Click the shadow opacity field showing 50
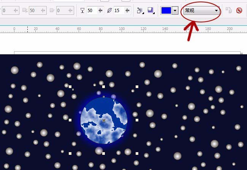 92,11
